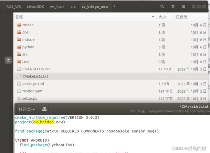
Task: Click sort arrow in 名称 column header
Action: (x=153, y=16)
